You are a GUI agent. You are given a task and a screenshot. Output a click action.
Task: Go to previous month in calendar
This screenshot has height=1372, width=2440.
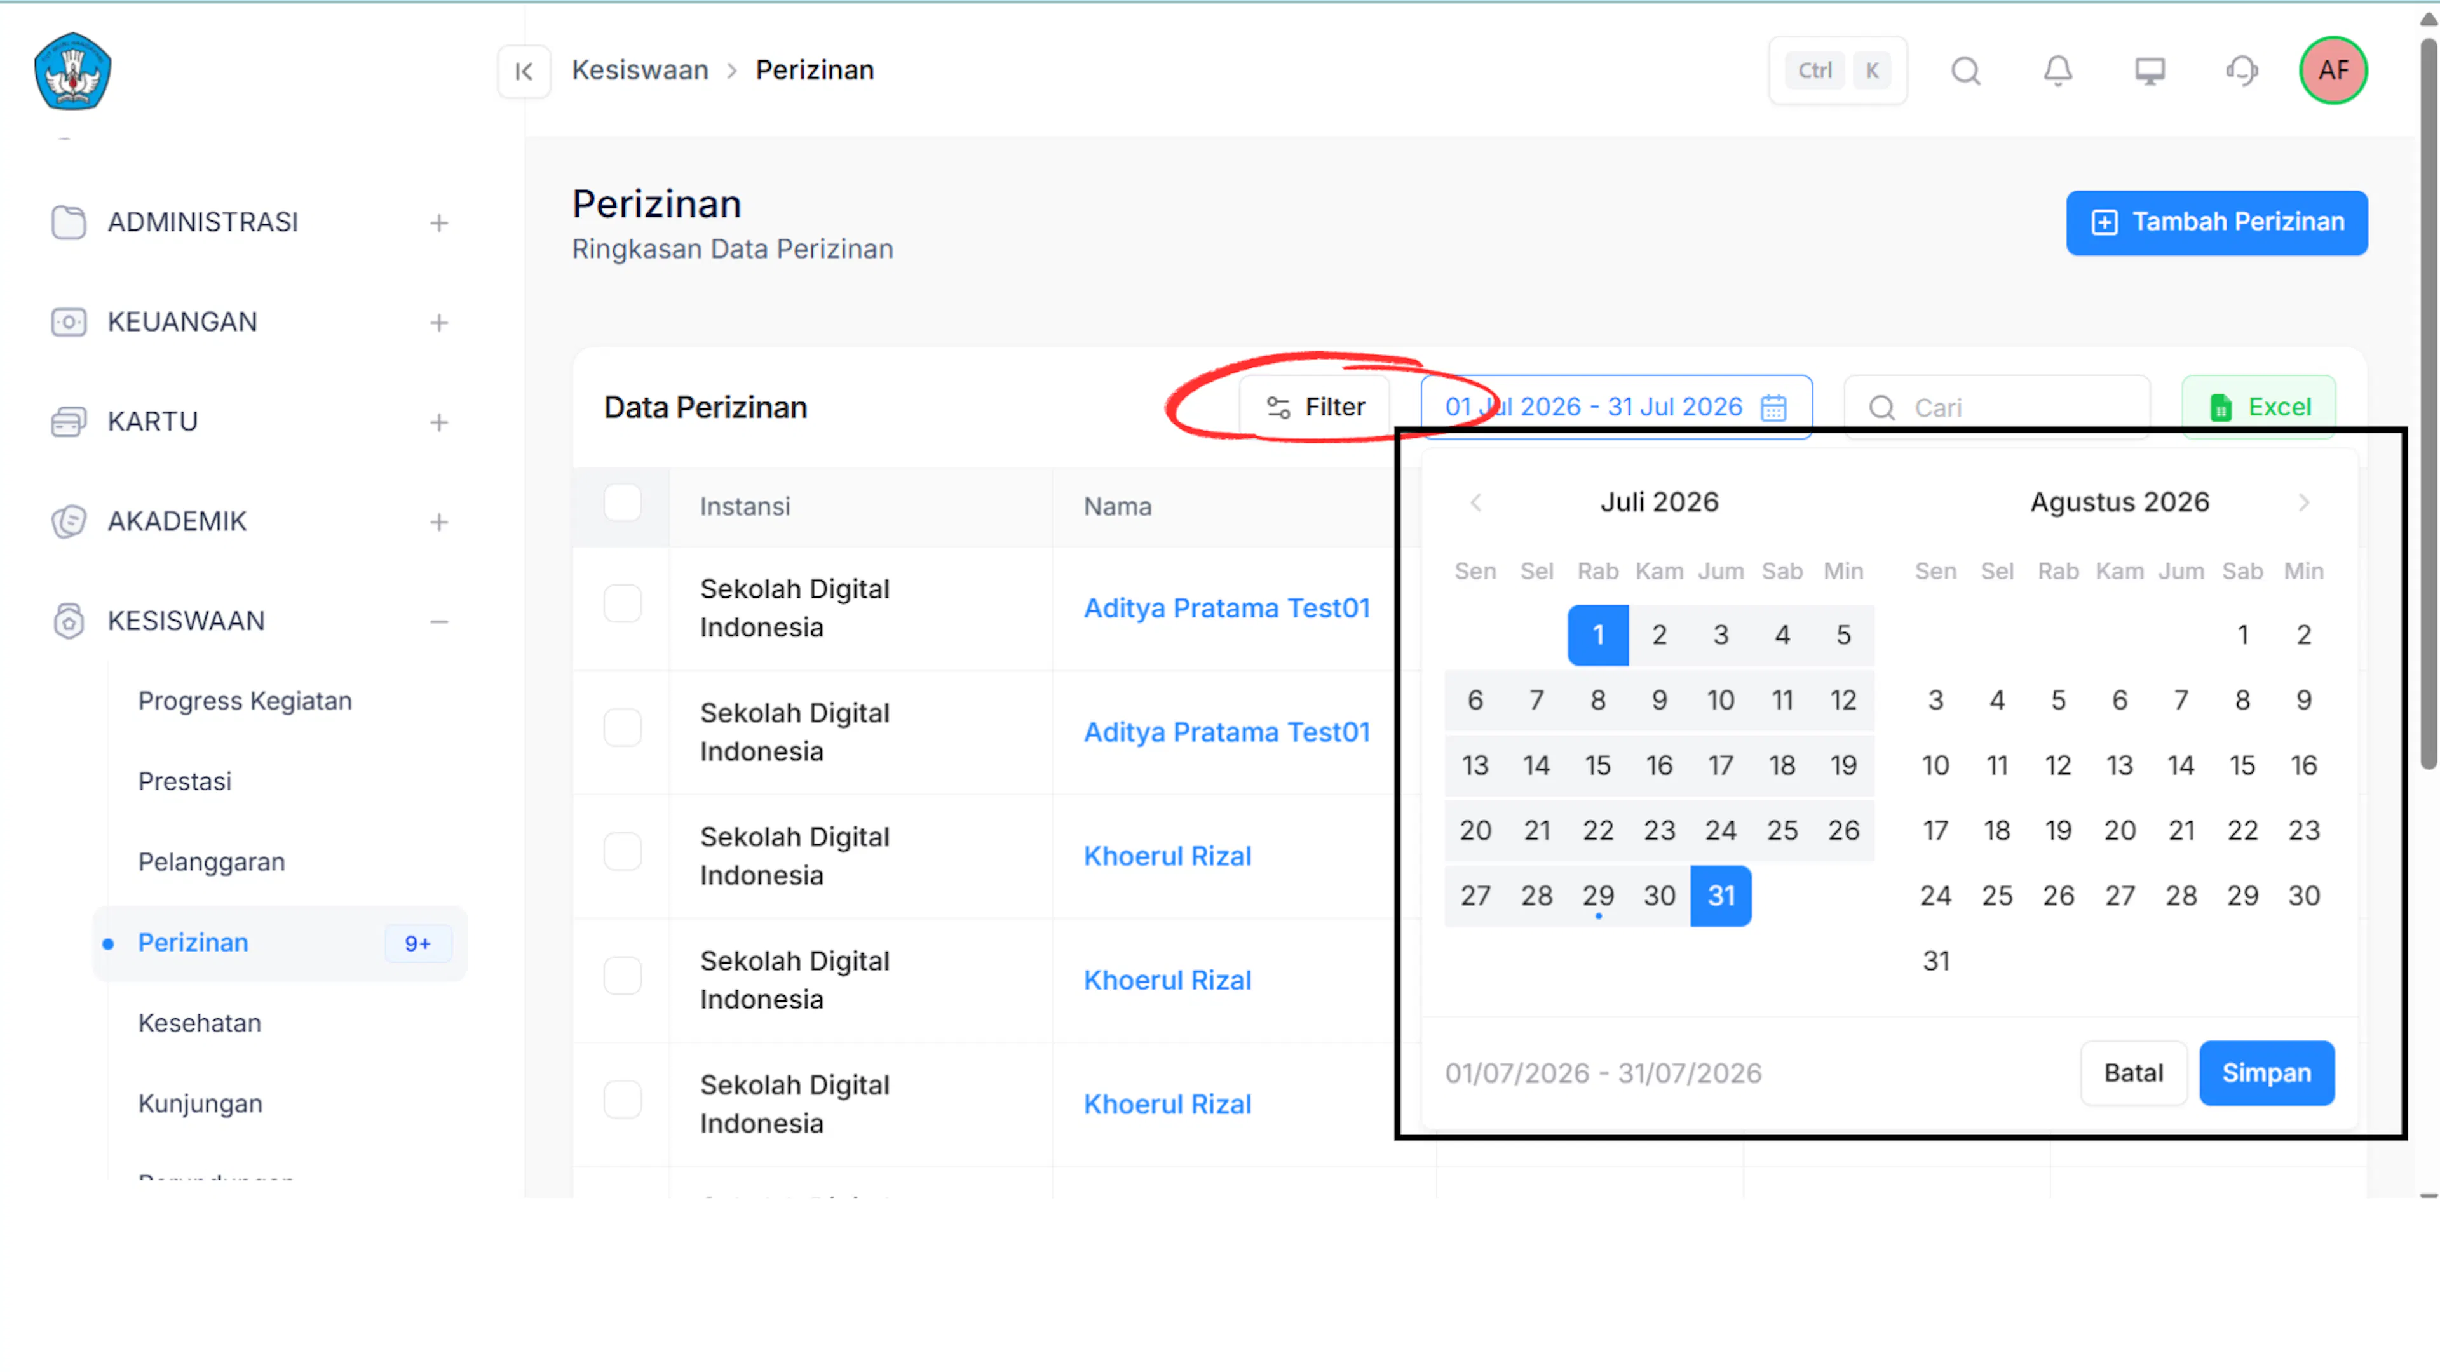pyautogui.click(x=1475, y=503)
